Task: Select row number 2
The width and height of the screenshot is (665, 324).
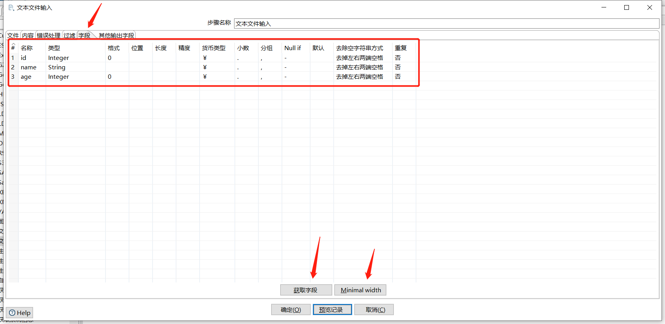Action: pyautogui.click(x=13, y=67)
